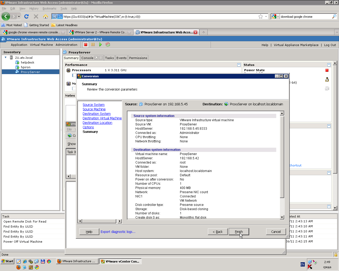The image size is (339, 271).
Task: Click the Firefox URL address field
Action: click(160, 16)
